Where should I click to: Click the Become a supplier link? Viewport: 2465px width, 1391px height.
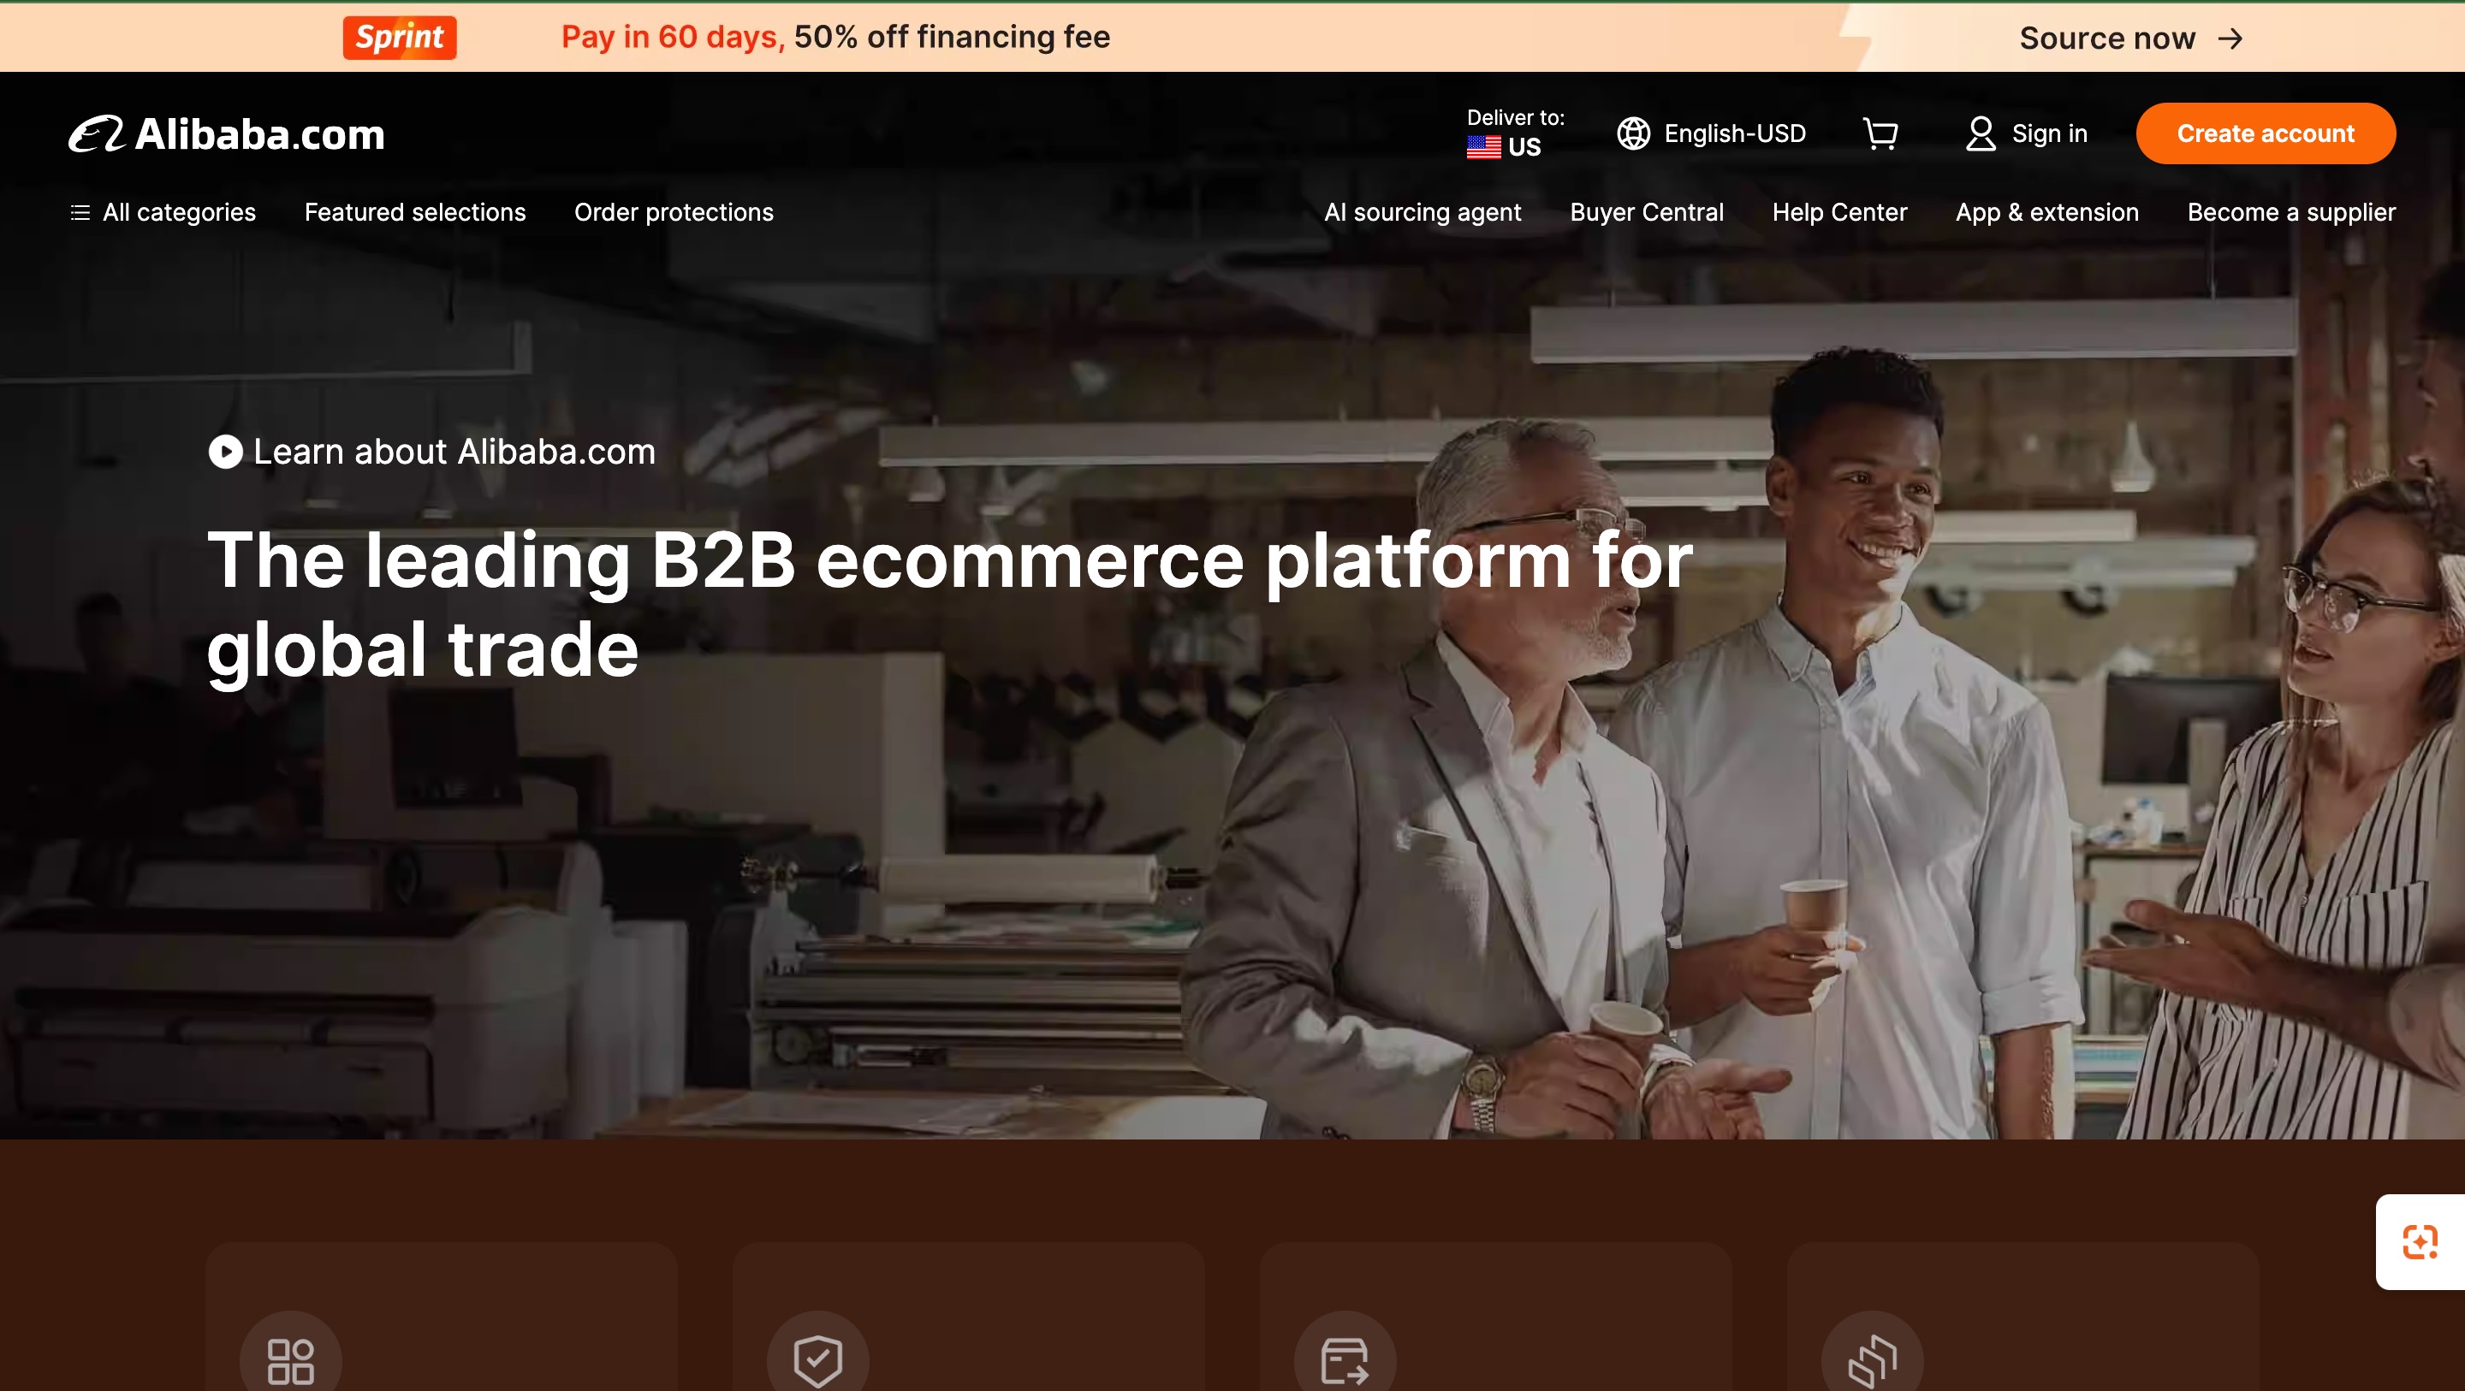pyautogui.click(x=2291, y=212)
